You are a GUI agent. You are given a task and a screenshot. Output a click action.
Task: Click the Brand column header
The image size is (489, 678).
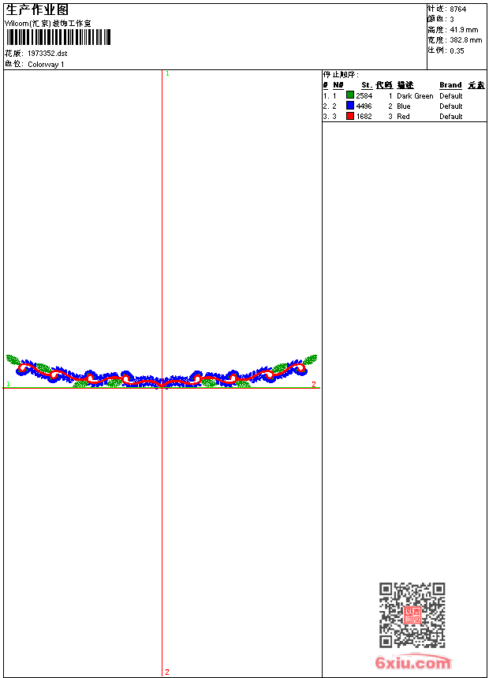pyautogui.click(x=450, y=85)
